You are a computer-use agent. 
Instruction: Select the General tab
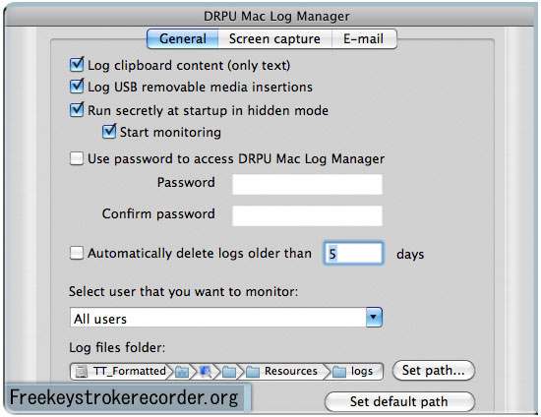(183, 39)
